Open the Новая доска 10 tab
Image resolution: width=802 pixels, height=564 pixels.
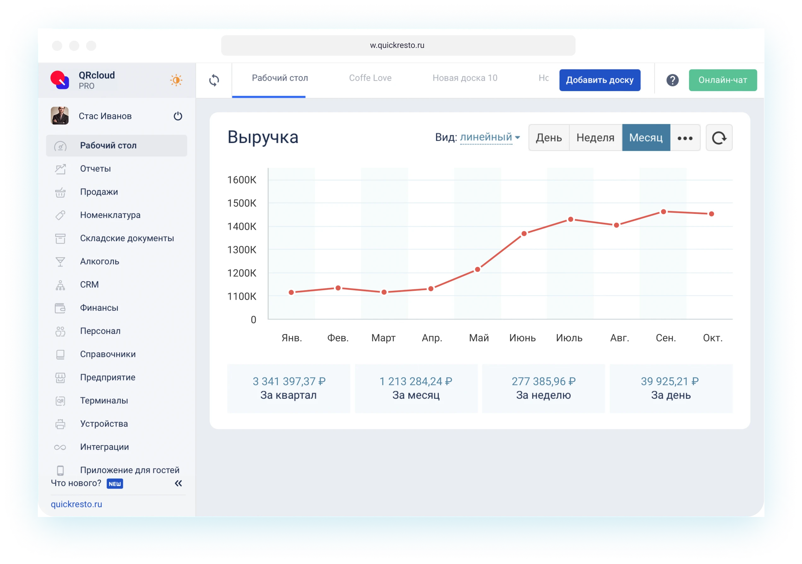point(465,78)
